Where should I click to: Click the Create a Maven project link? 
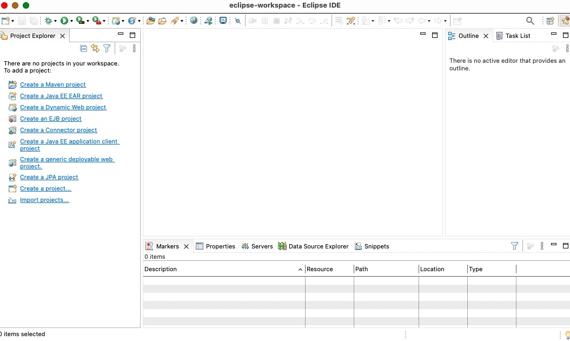point(53,84)
